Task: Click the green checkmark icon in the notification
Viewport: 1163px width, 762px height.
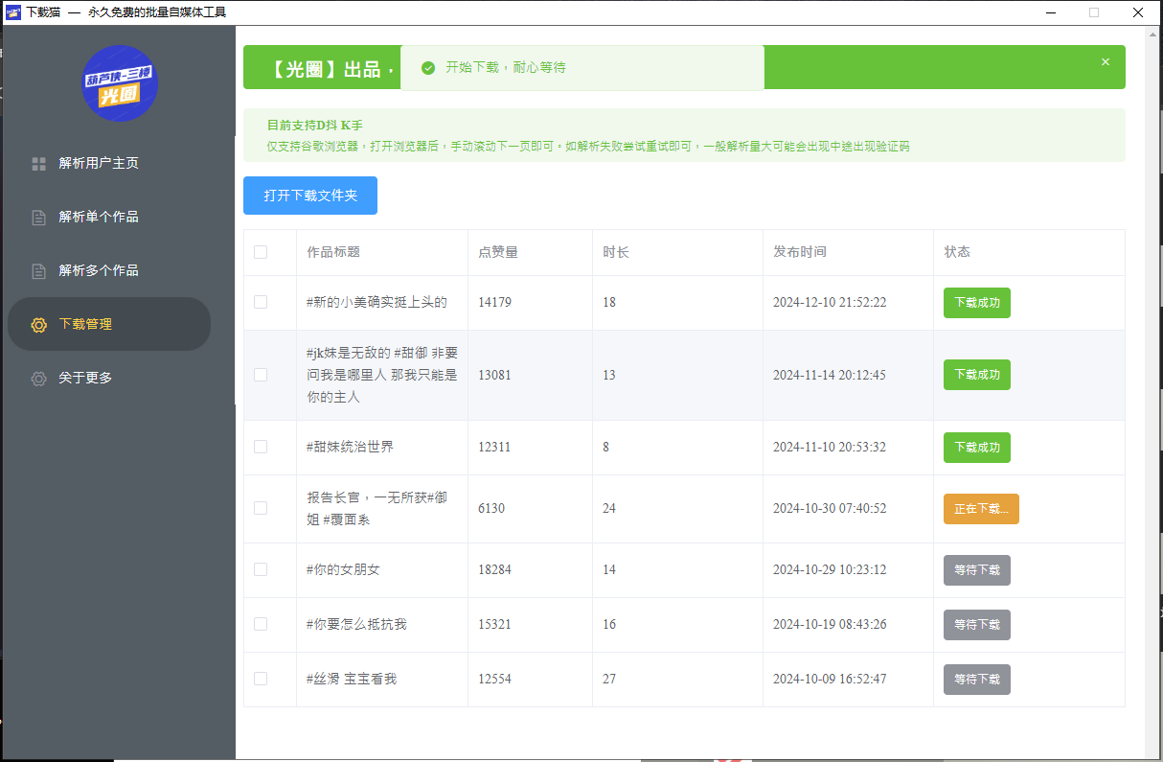Action: pyautogui.click(x=428, y=68)
